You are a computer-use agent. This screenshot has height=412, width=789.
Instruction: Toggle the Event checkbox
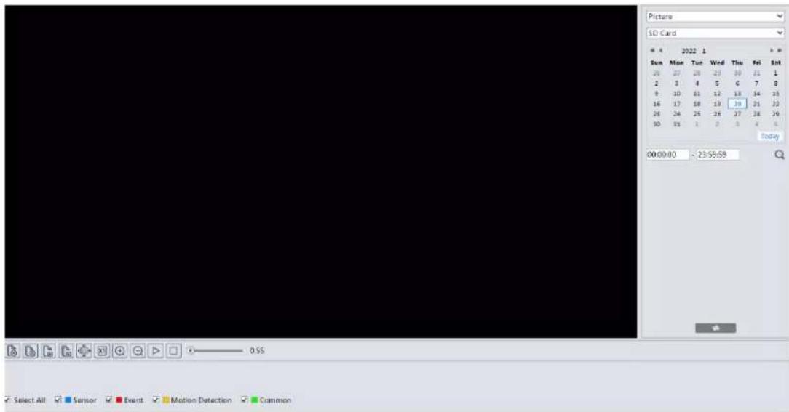(x=108, y=400)
